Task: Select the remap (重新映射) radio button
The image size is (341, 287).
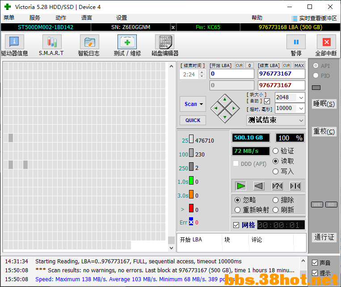Action: (x=238, y=210)
